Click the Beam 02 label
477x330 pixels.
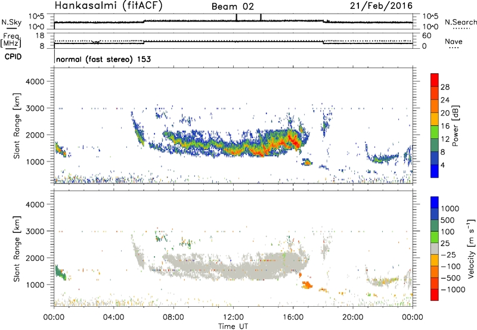(233, 7)
